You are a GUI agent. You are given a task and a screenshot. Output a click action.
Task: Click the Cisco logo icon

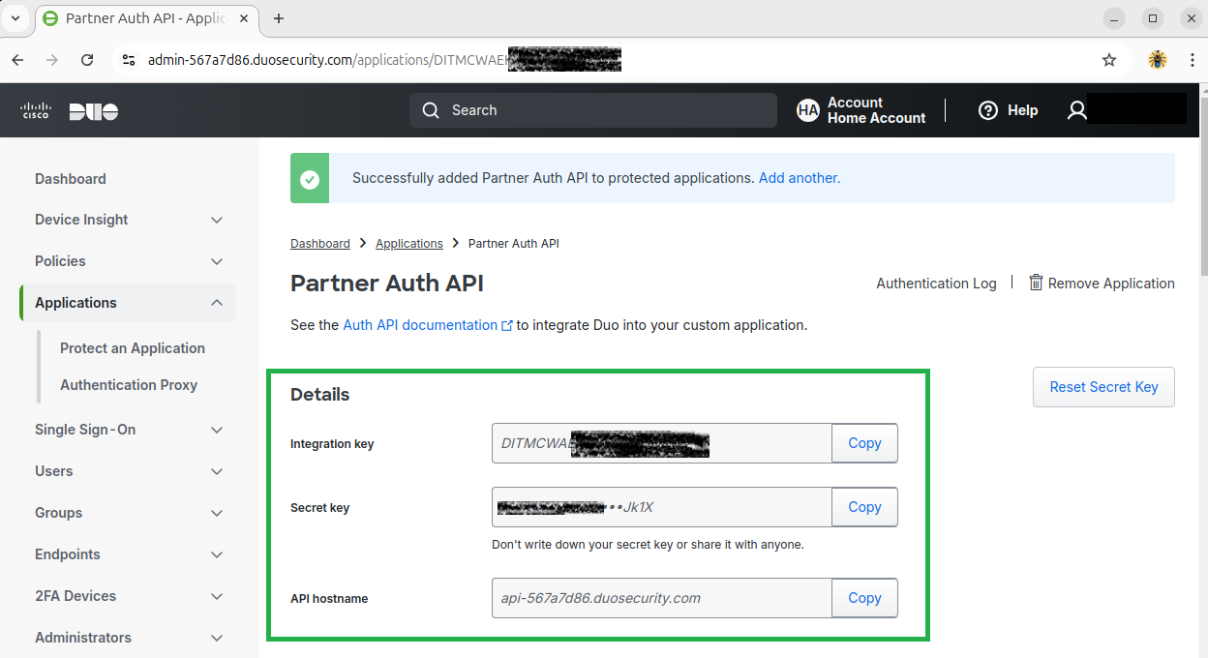[35, 111]
